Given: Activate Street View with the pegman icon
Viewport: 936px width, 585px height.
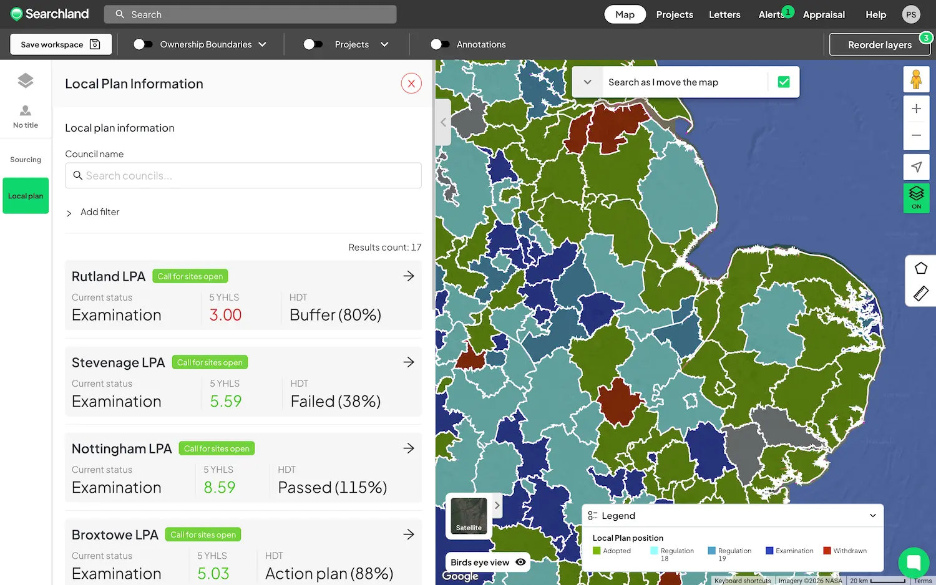Looking at the screenshot, I should point(916,79).
